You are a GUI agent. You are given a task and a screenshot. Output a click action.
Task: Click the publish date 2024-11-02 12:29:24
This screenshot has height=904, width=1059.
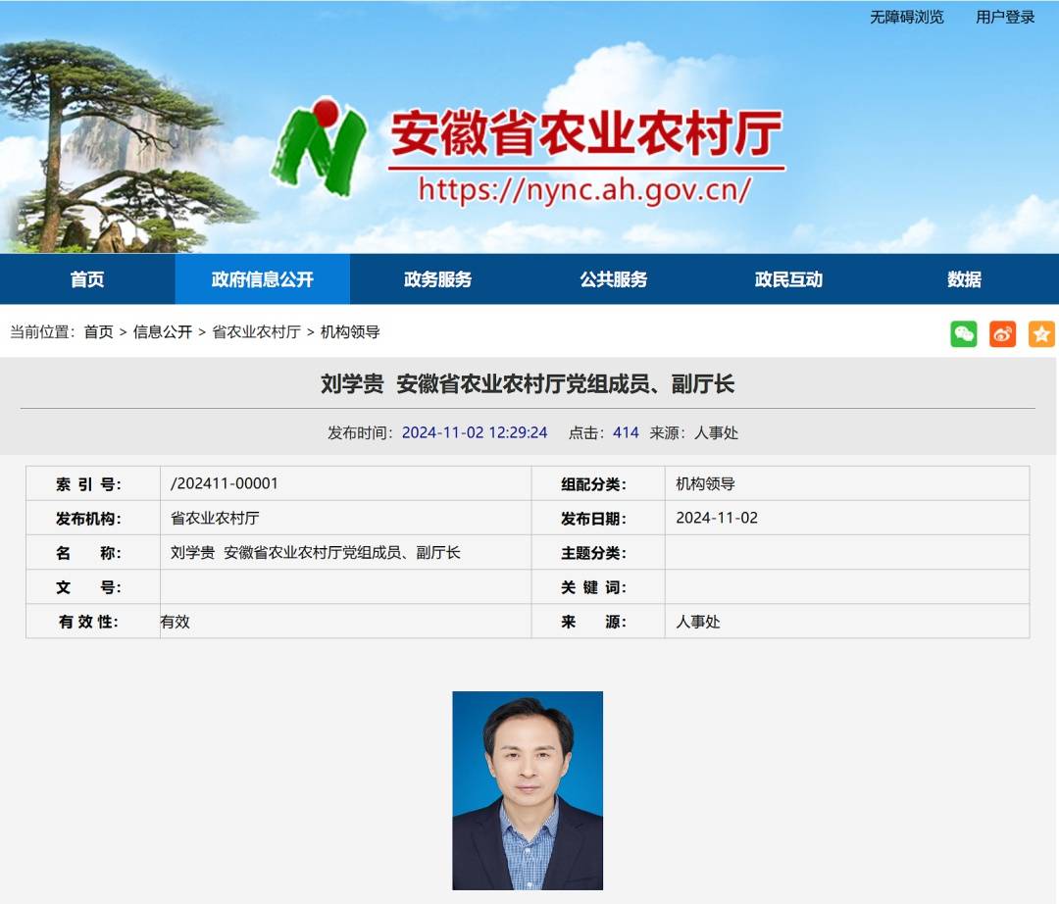[x=475, y=432]
